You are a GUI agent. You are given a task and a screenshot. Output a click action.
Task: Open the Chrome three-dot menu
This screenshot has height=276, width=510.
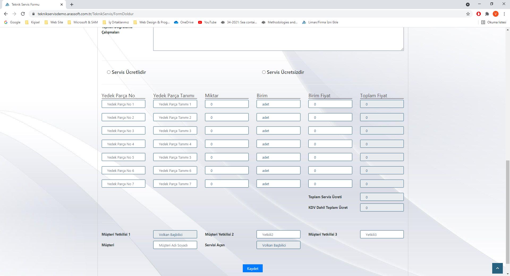pyautogui.click(x=504, y=14)
